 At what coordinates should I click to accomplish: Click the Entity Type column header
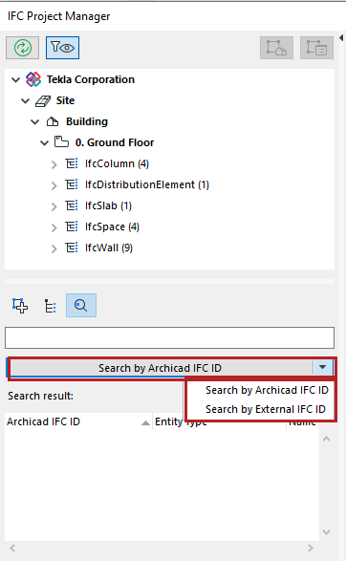[181, 421]
